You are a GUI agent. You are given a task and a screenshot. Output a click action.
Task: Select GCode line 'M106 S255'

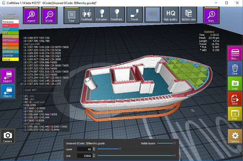click(x=30, y=105)
